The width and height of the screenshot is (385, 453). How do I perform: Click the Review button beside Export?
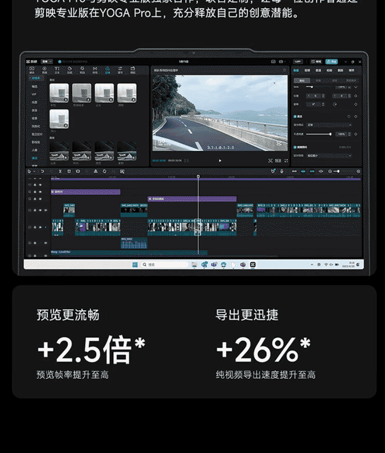316,62
